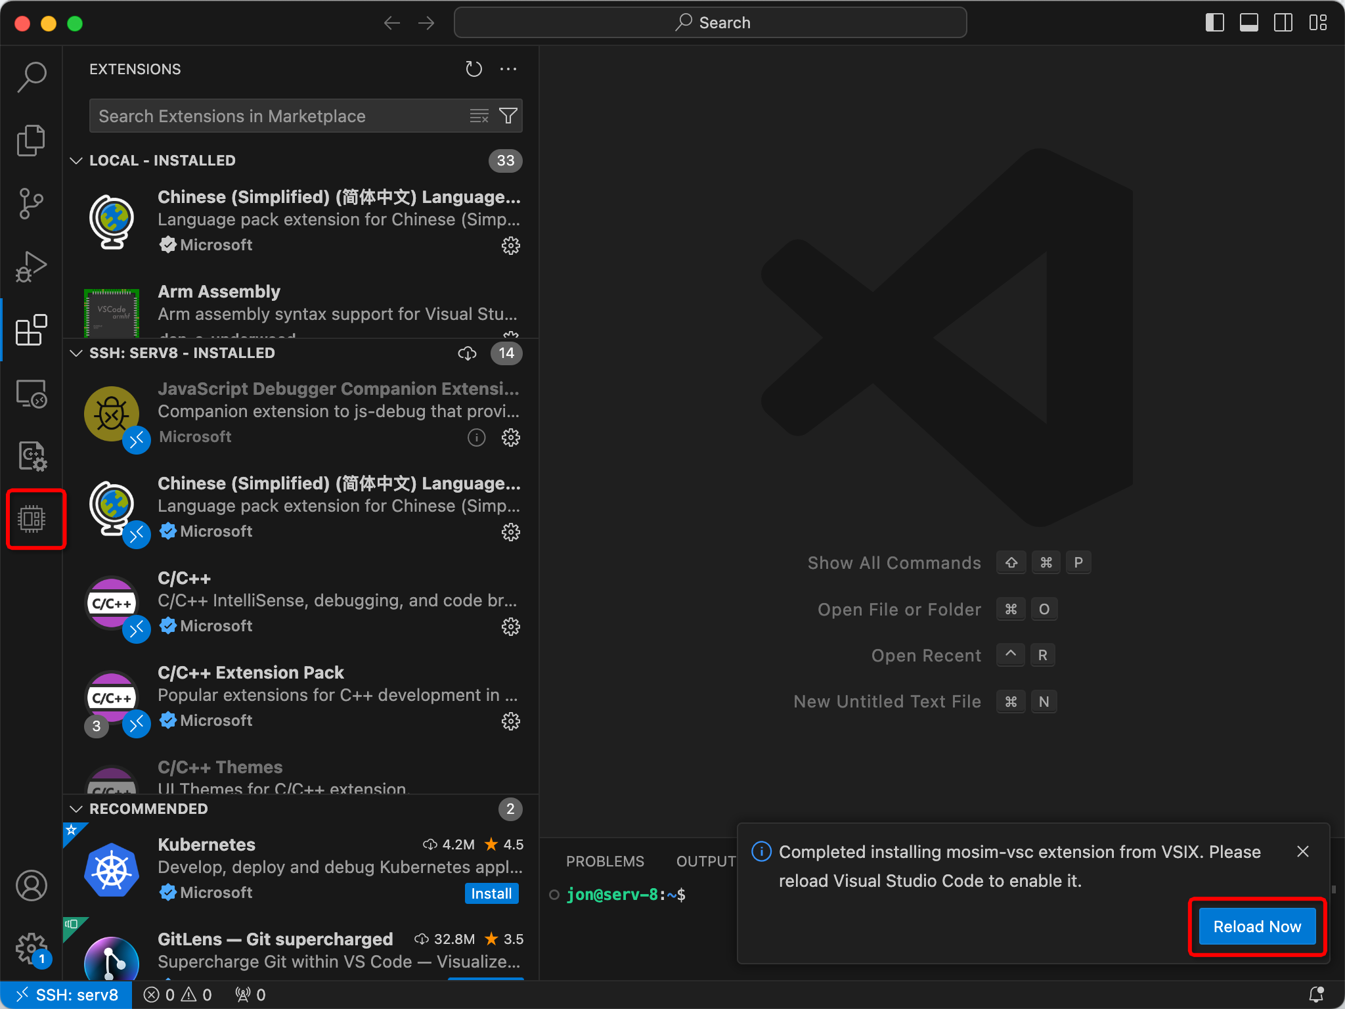Viewport: 1345px width, 1009px height.
Task: Open gear for local Chinese Language pack
Action: 511,246
